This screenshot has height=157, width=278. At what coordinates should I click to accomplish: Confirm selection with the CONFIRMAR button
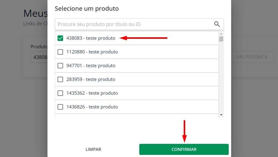click(x=184, y=149)
